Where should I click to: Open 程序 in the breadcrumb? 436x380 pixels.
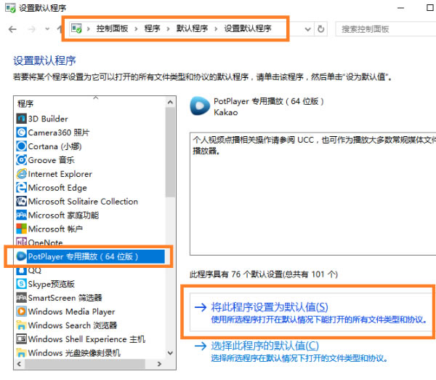152,28
